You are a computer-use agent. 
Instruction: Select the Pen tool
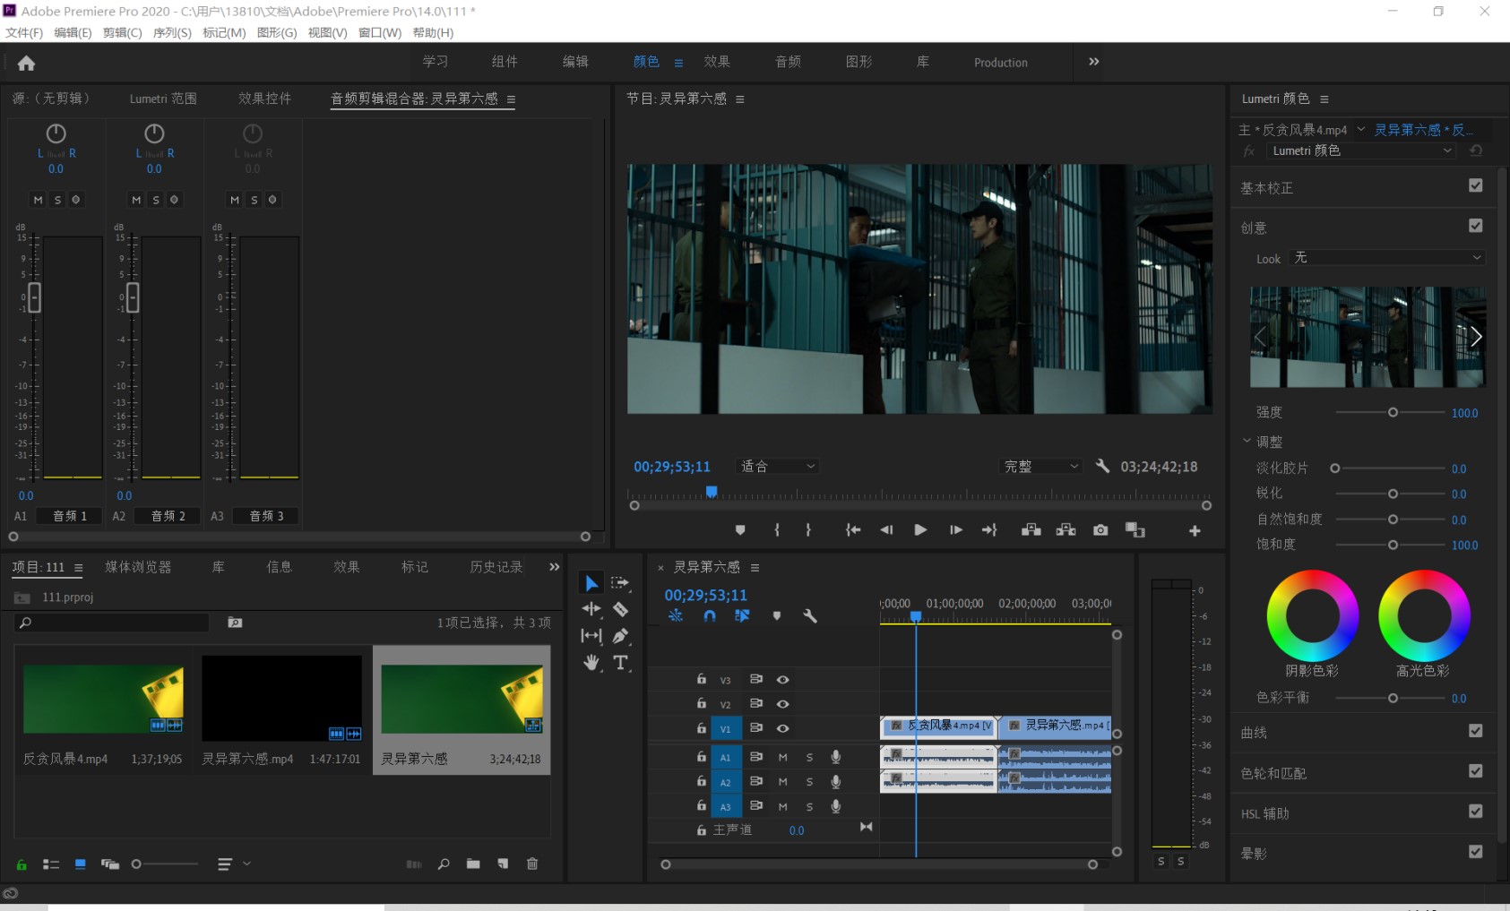tap(620, 636)
